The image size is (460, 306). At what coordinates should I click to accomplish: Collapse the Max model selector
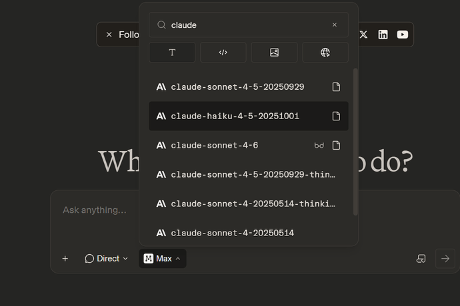click(163, 259)
